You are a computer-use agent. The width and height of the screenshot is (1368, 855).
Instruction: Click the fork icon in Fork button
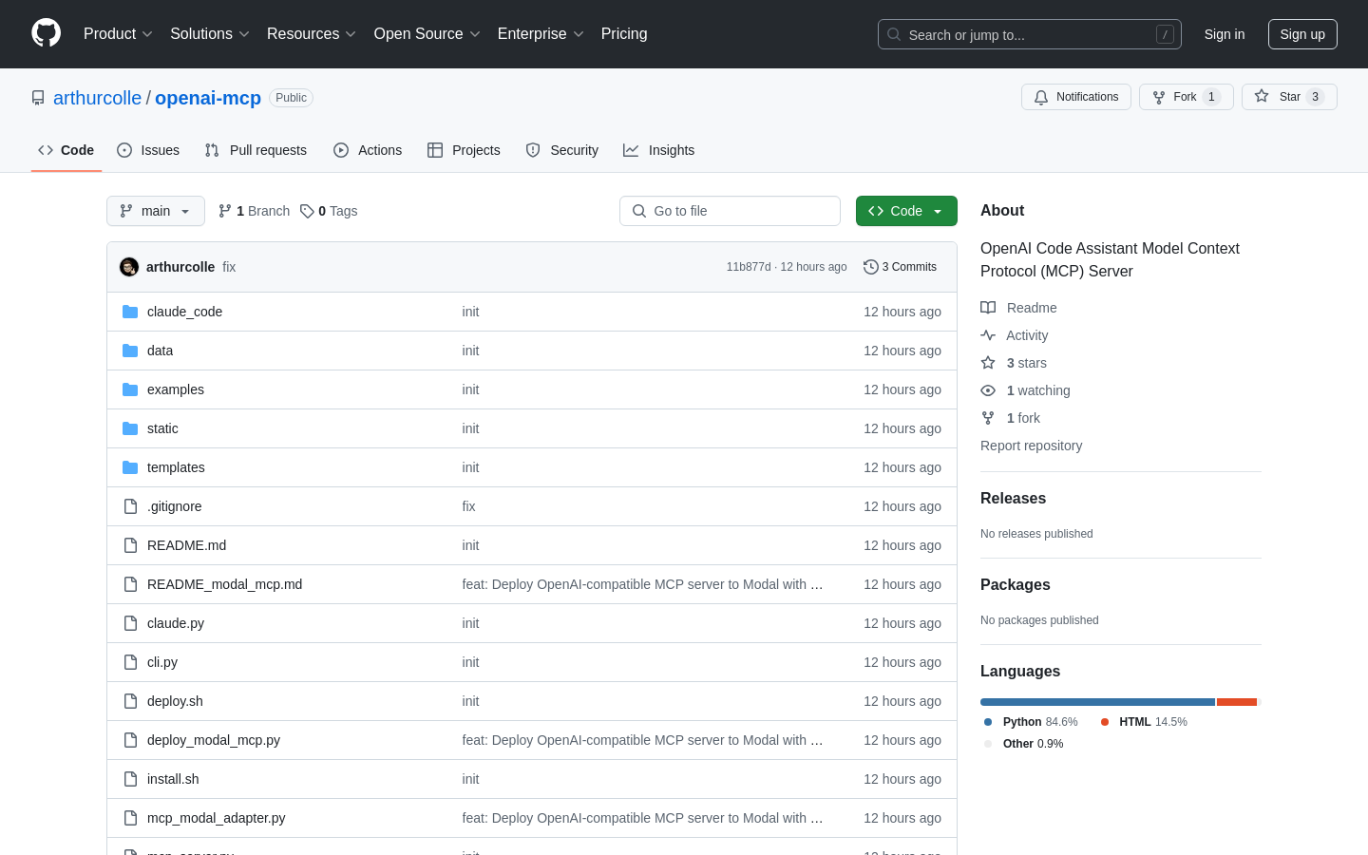tap(1159, 97)
